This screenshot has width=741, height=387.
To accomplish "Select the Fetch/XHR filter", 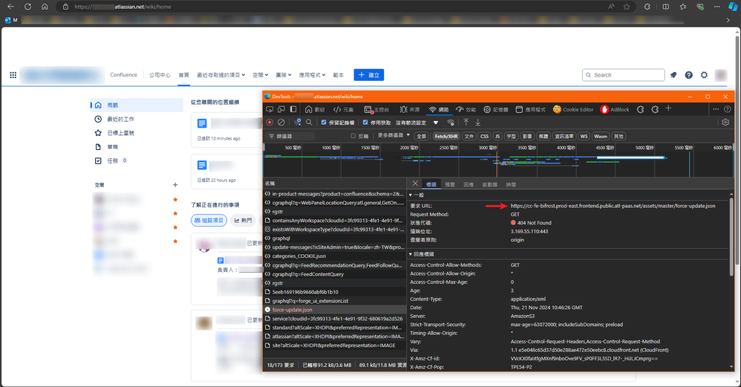I will point(446,136).
